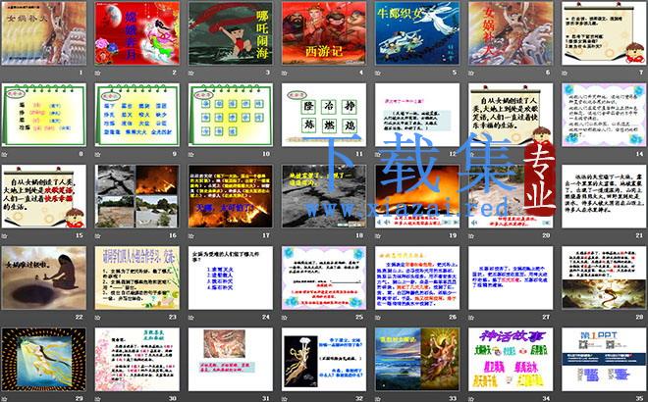
Task: Select slide 20 flood photo thumbnail
Action: pos(511,196)
